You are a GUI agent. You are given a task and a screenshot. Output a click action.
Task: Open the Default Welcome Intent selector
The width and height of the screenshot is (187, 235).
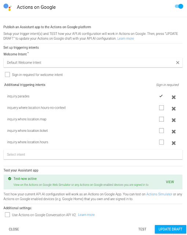[x=89, y=63]
